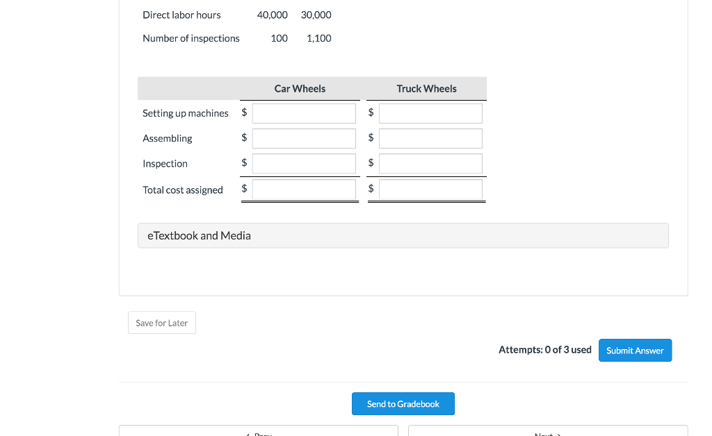Click the Car Wheels column header

click(300, 89)
